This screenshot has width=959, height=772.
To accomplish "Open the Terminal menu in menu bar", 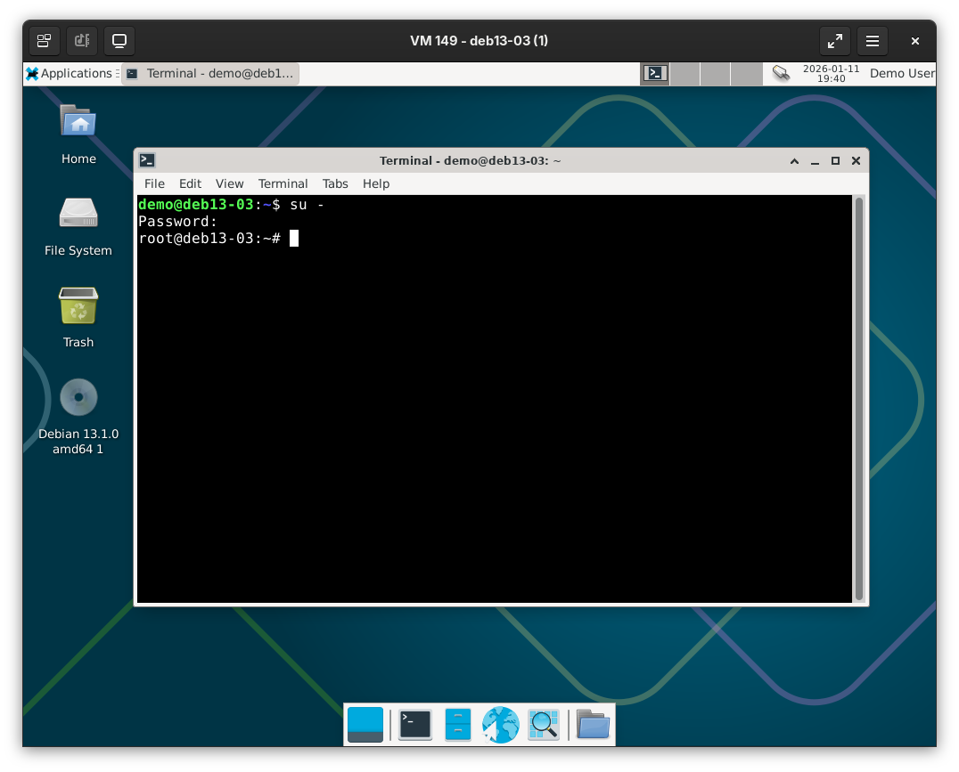I will point(283,183).
